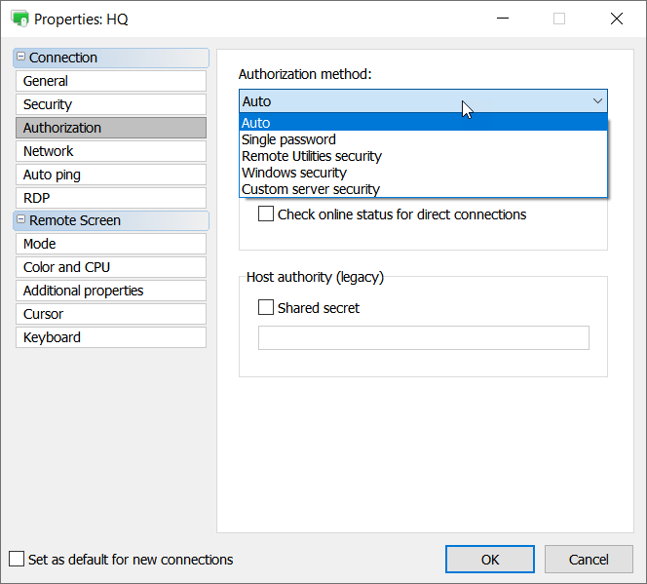Switch to the Network settings page
The height and width of the screenshot is (584, 647).
(110, 151)
